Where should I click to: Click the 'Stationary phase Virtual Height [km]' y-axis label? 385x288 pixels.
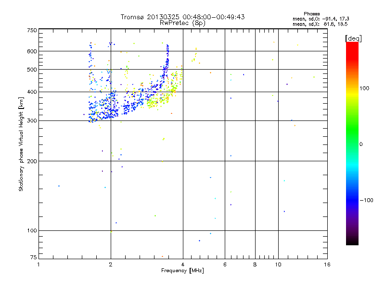pyautogui.click(x=21, y=144)
